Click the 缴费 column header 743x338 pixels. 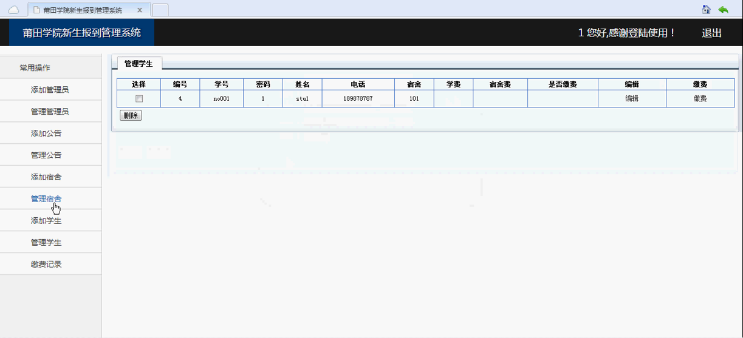coord(700,84)
